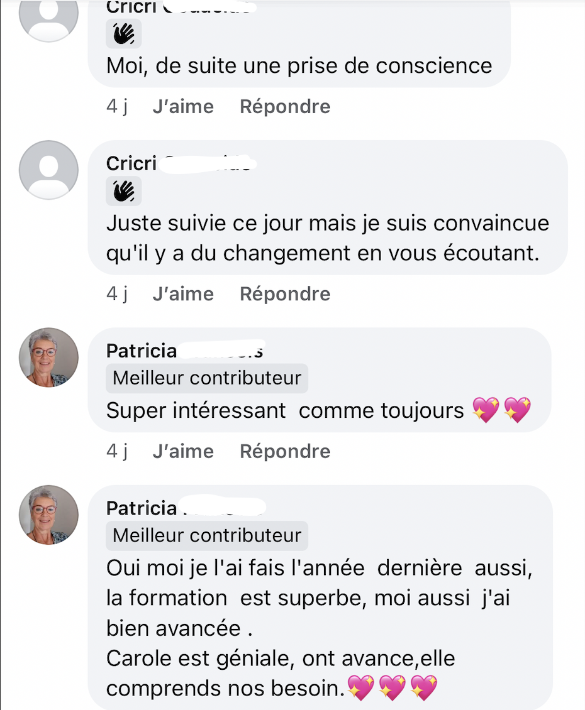Reply to the "prise de conscience" comment
The image size is (585, 710).
(285, 107)
